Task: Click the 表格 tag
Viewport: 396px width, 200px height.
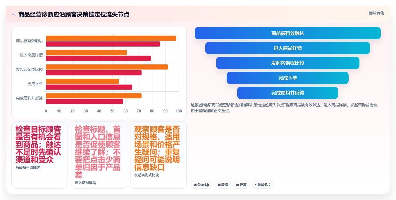Action: click(x=223, y=184)
